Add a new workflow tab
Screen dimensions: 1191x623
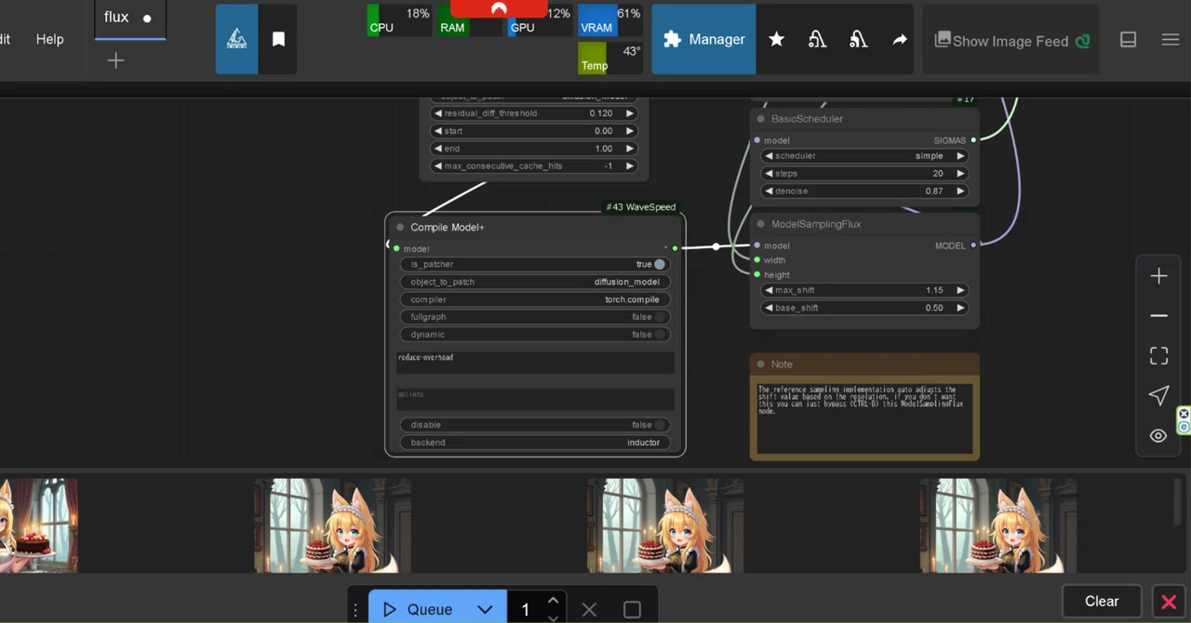(x=115, y=60)
